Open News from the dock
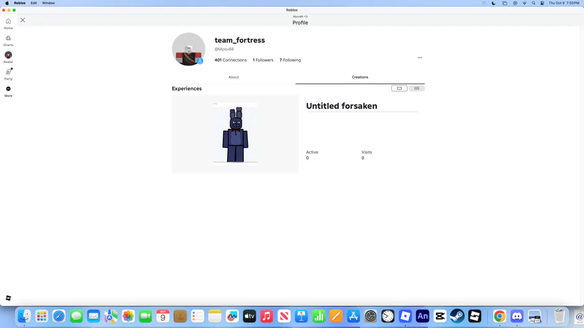The width and height of the screenshot is (584, 328). click(x=284, y=316)
